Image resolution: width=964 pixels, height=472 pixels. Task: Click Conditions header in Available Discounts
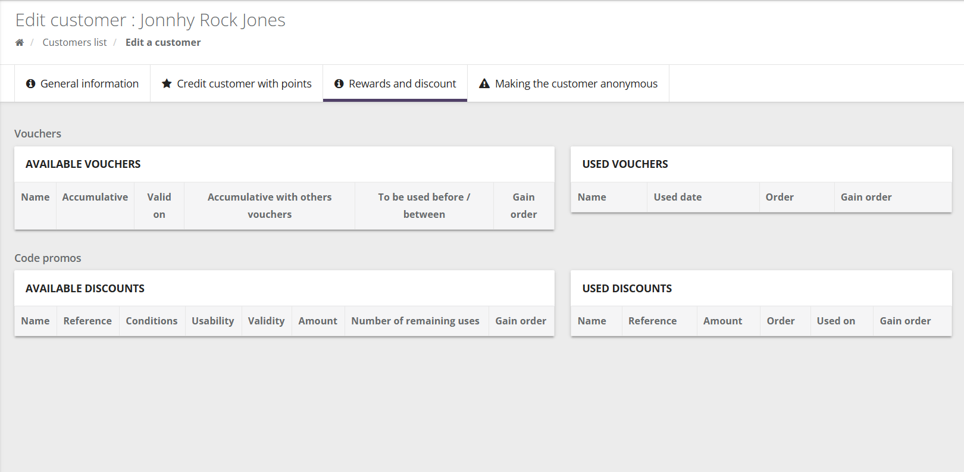pos(152,321)
